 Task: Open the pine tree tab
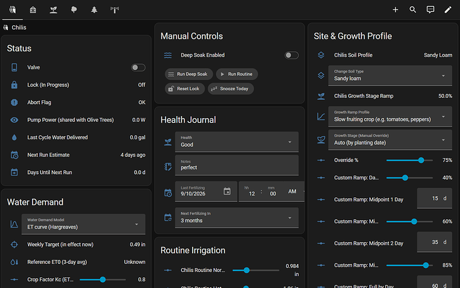pyautogui.click(x=94, y=10)
